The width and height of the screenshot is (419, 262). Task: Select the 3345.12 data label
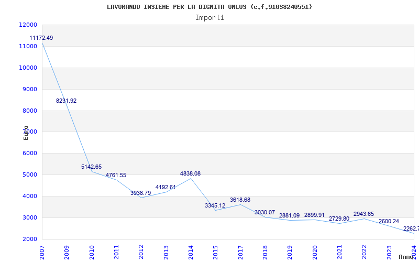pos(215,205)
